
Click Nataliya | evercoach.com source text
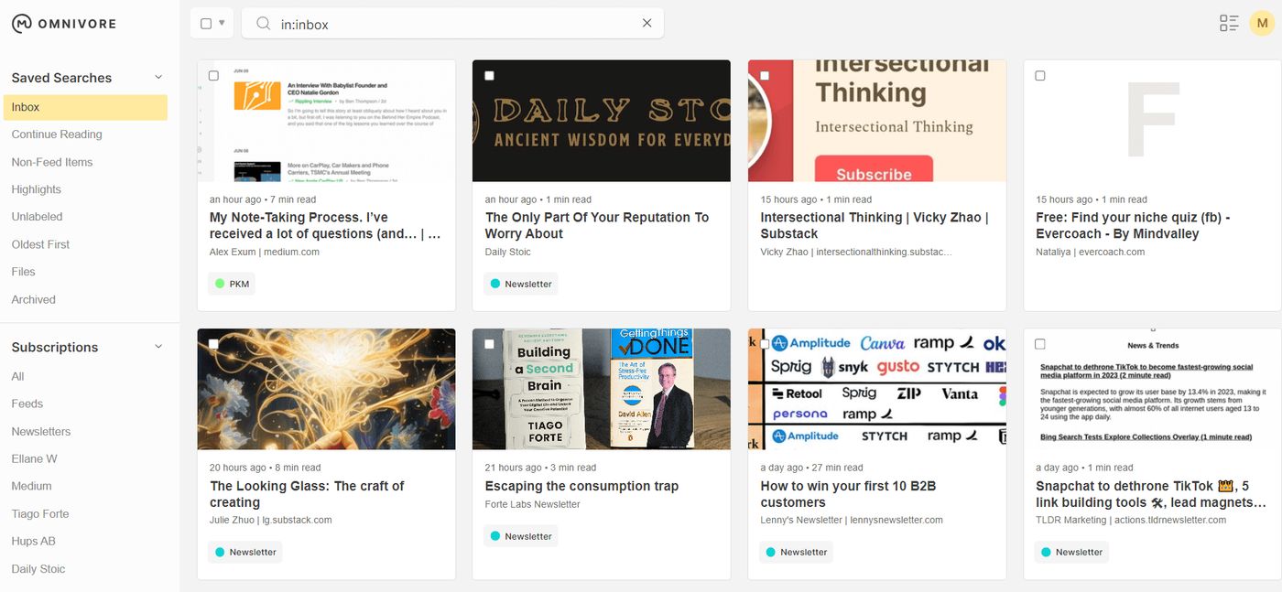pyautogui.click(x=1091, y=252)
